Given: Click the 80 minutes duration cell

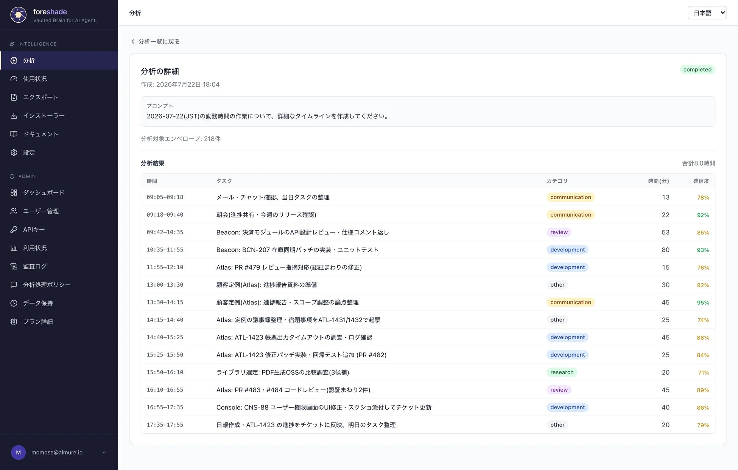Looking at the screenshot, I should 665,250.
